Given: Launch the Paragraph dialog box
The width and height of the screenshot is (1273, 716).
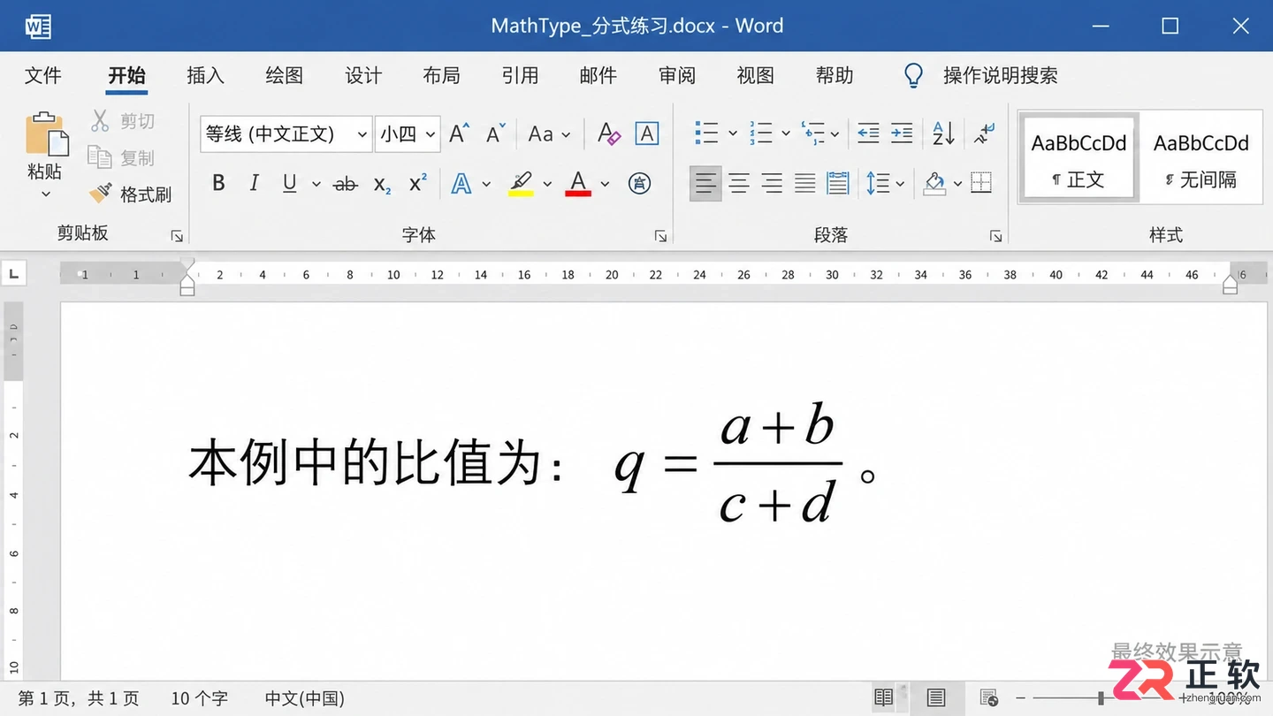Looking at the screenshot, I should coord(996,236).
